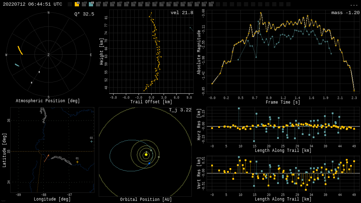The height and width of the screenshot is (203, 361).
Task: Click the vel 21.8 velocity label
Action: (182, 13)
